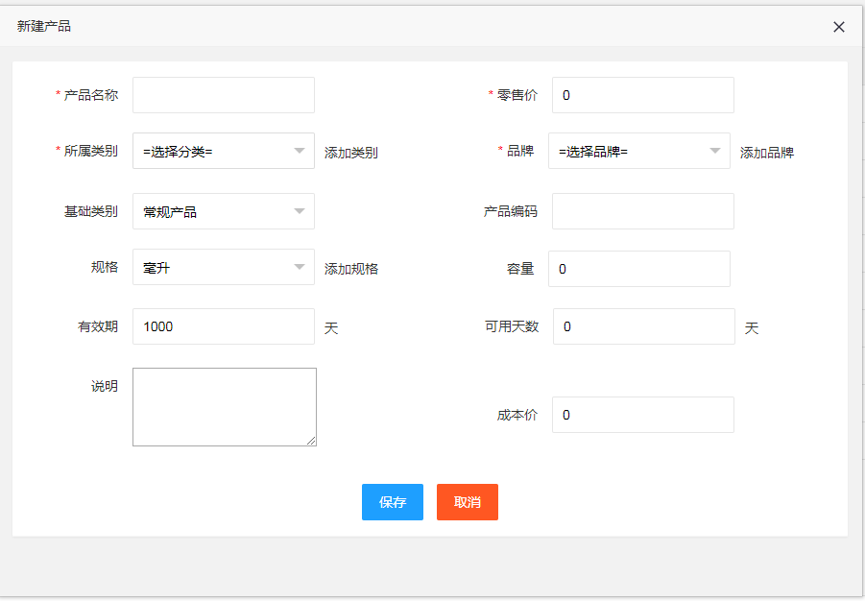Click the 添加类别 link

point(350,153)
